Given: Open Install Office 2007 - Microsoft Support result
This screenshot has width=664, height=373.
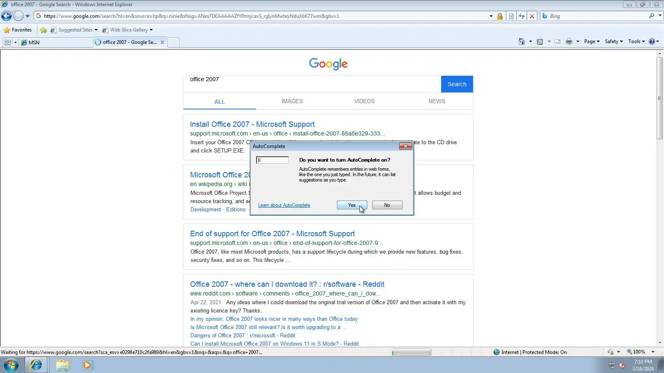Looking at the screenshot, I should click(252, 124).
